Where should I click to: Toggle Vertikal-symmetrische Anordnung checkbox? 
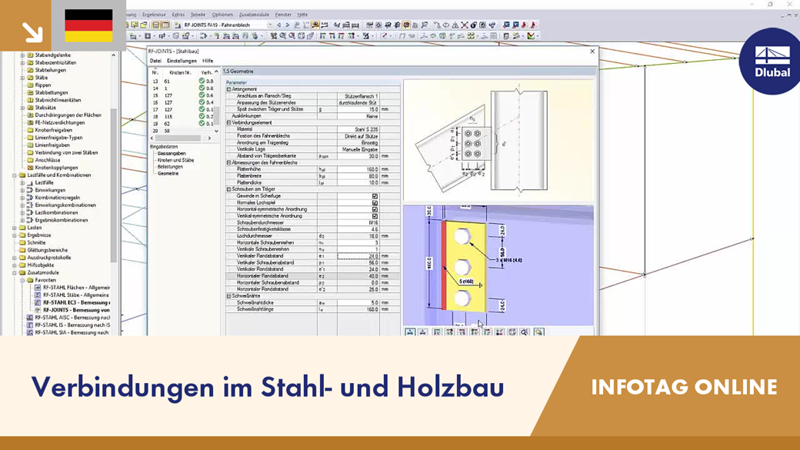click(375, 216)
